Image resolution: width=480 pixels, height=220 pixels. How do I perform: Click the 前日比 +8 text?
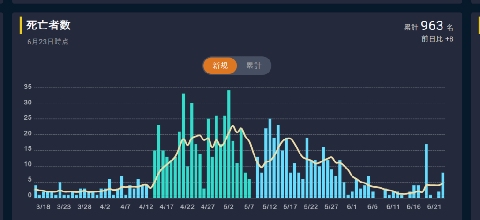pos(437,39)
